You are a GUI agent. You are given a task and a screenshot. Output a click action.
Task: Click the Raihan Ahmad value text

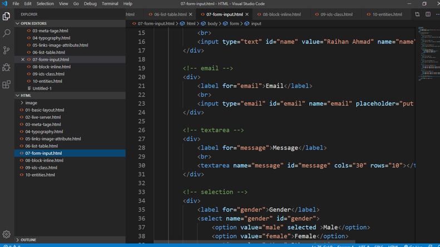pyautogui.click(x=349, y=42)
